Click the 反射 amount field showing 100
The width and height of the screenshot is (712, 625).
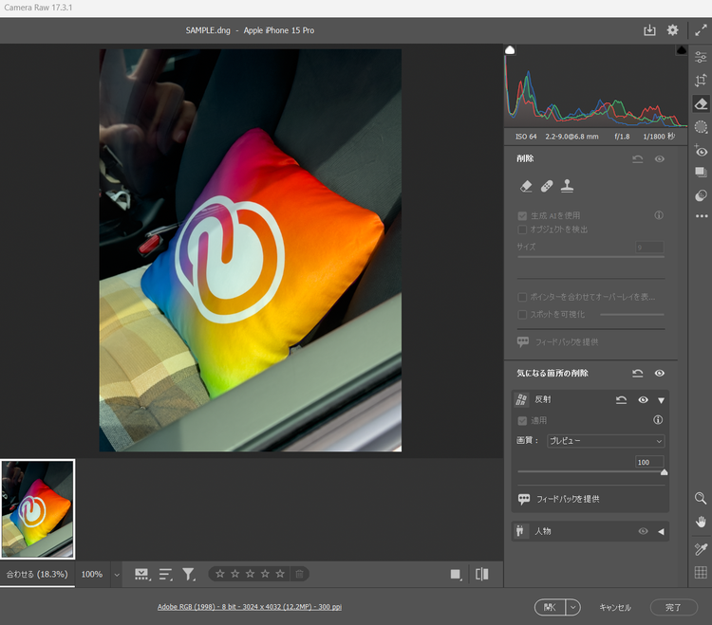[649, 462]
